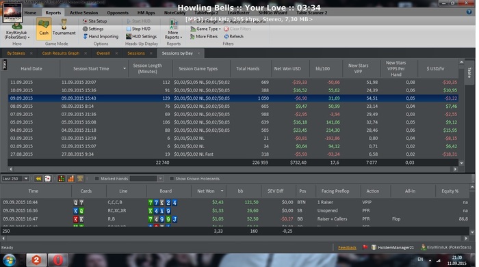This screenshot has height=267, width=479.
Task: Select the 09.09.2015 16:44 hand row
Action: point(235,202)
